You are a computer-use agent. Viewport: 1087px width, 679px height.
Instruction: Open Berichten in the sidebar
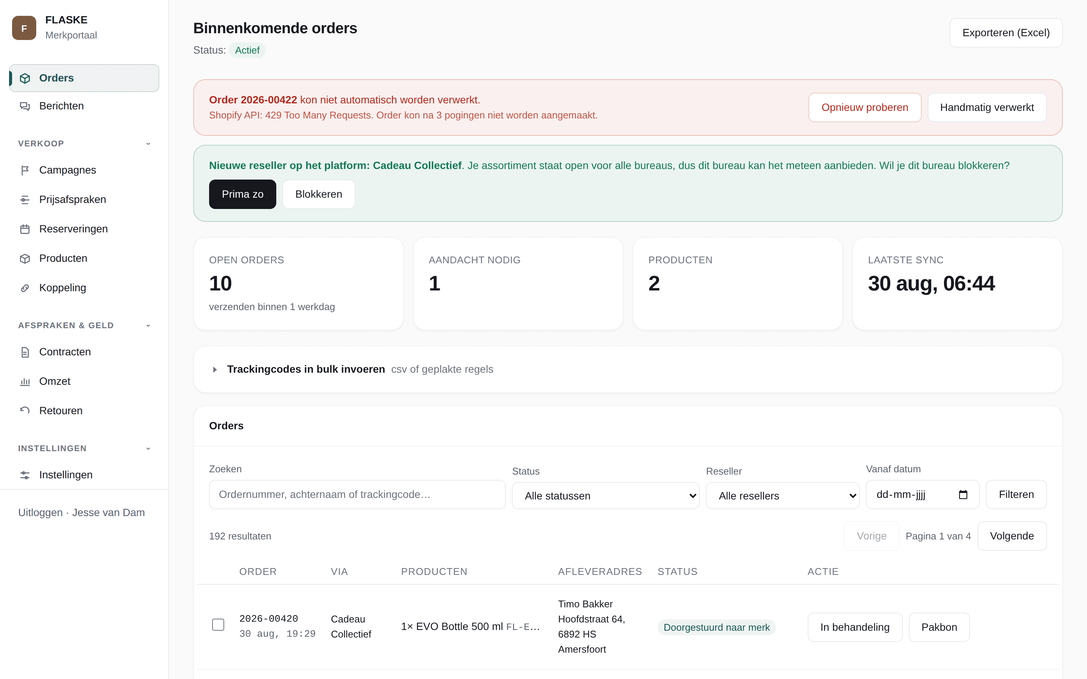pyautogui.click(x=84, y=106)
